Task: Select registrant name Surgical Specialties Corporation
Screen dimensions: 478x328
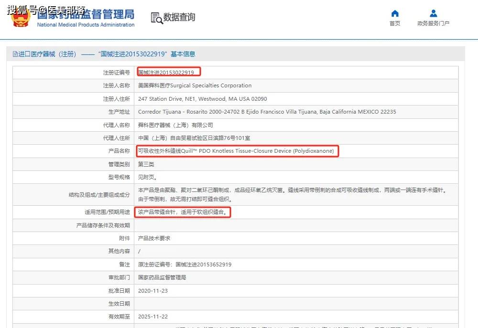Action: (x=195, y=85)
